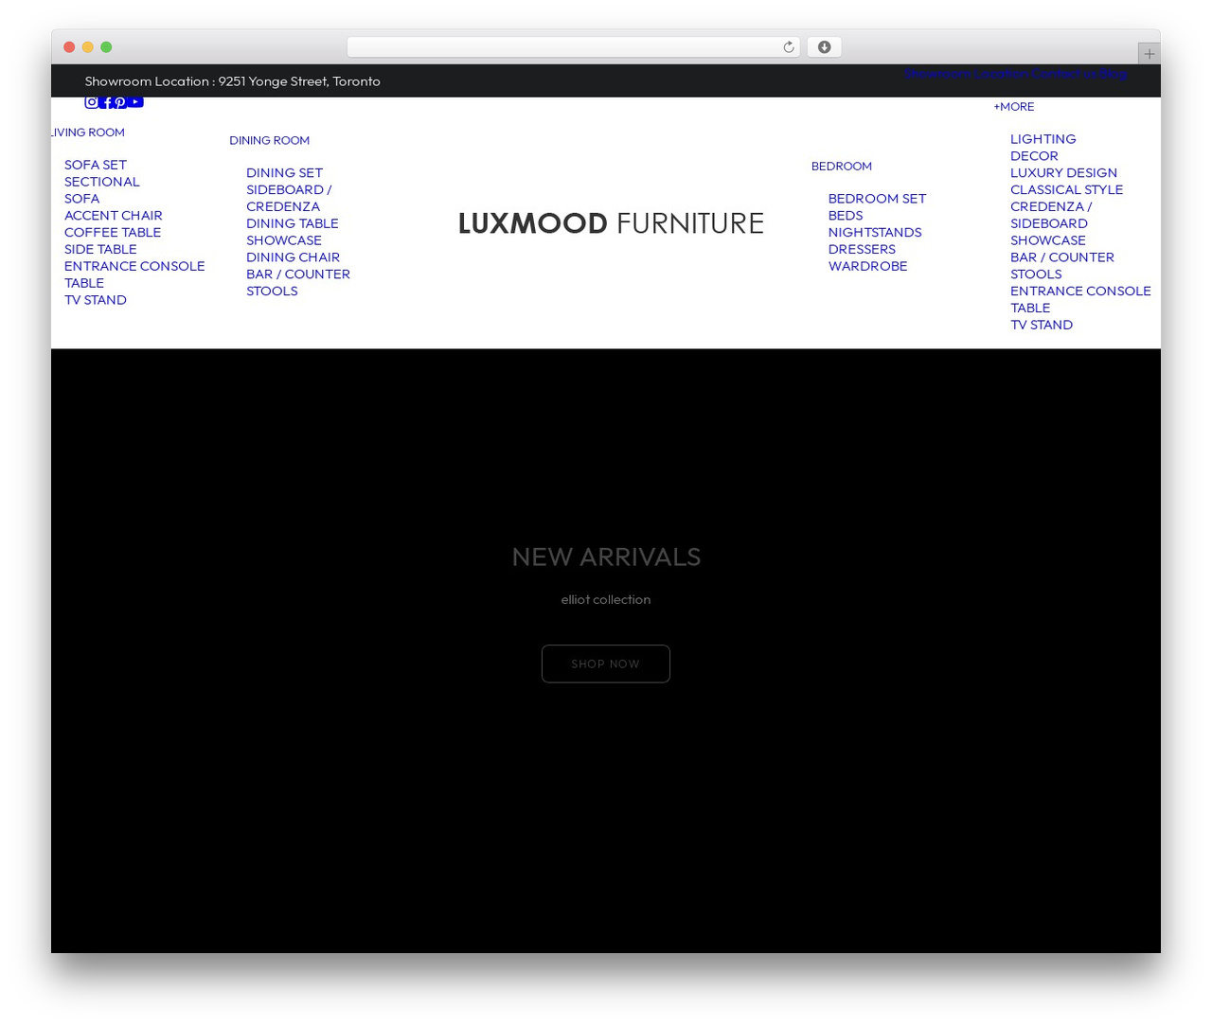Open the Pinterest social icon
This screenshot has height=1026, width=1212.
120,102
